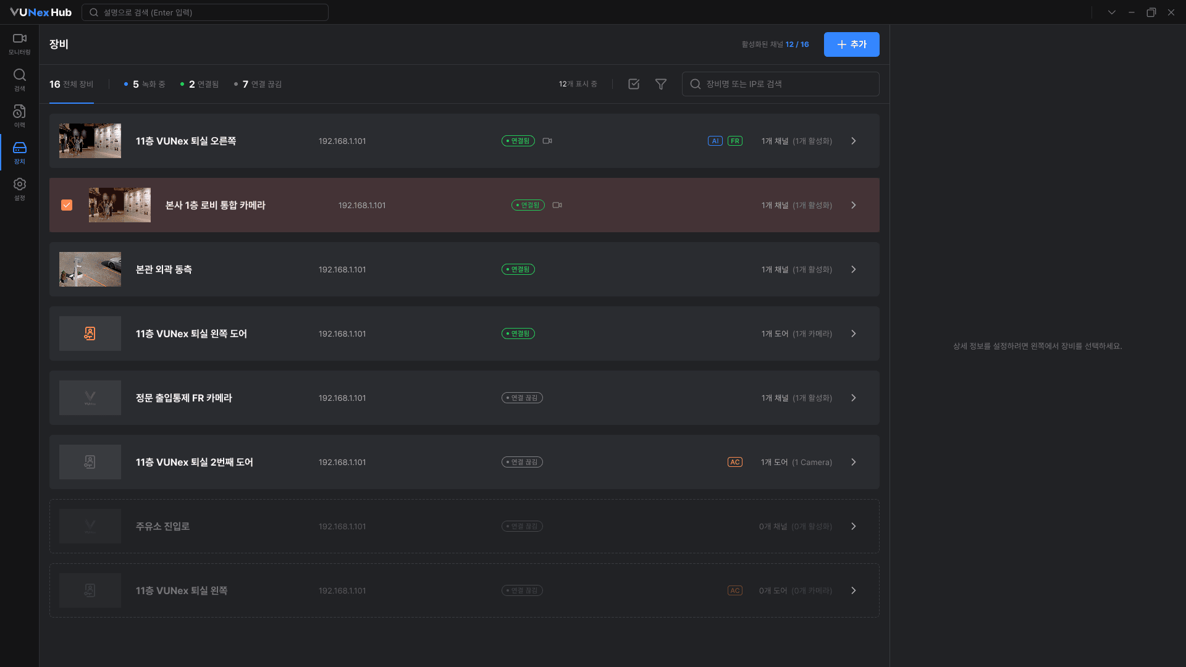Click 연결 끊김 badge of 11층 VUNex 퇴실 2번째 도어
Screen dimensions: 1186x667
click(522, 462)
